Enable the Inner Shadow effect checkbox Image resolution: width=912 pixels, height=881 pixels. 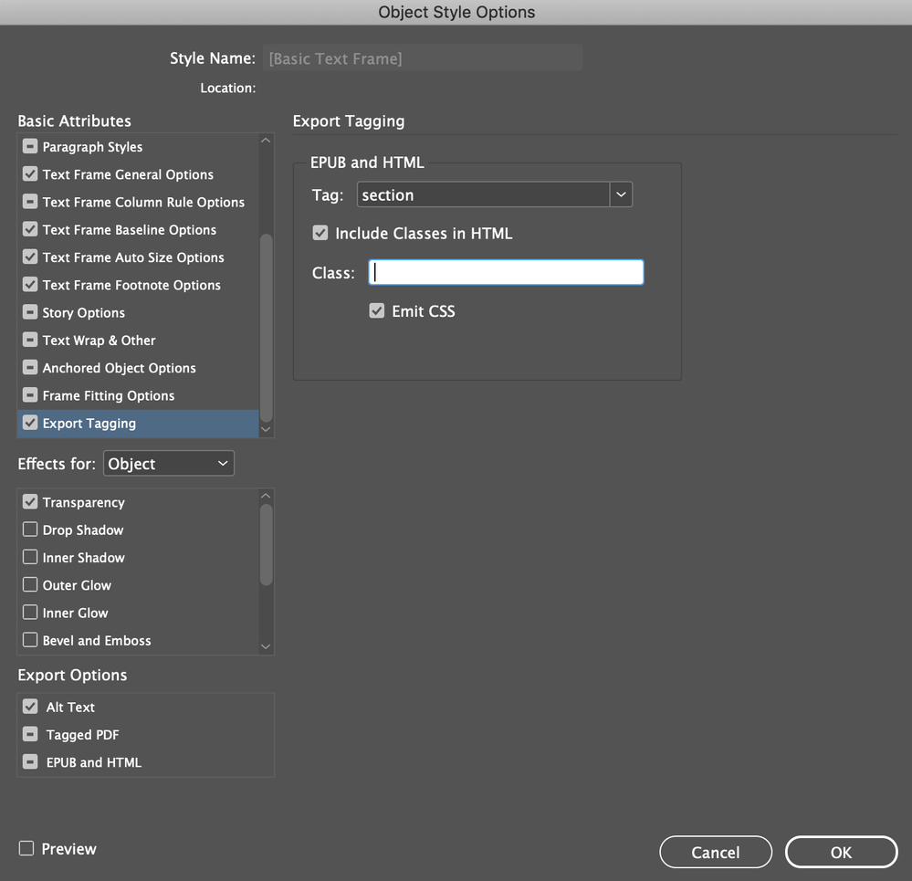point(30,557)
